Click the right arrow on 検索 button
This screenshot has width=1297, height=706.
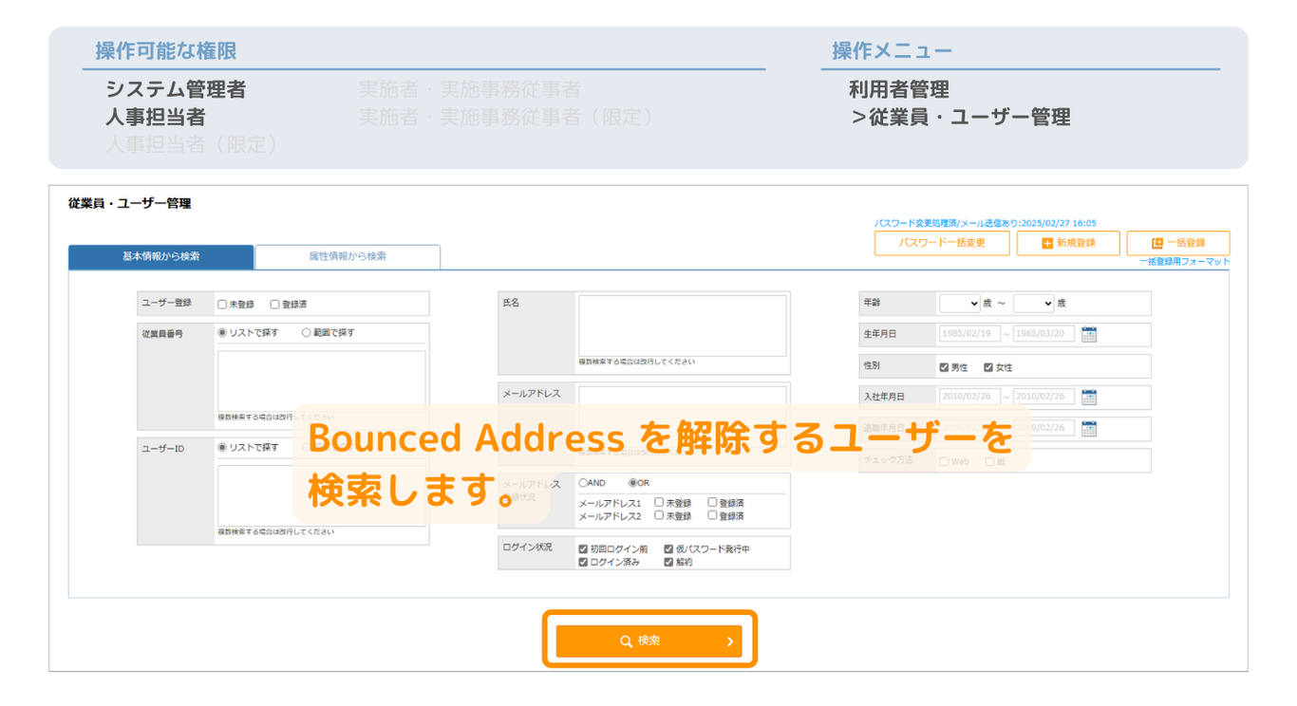click(x=729, y=641)
